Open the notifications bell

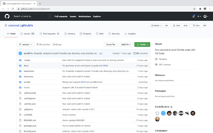[x=194, y=16]
